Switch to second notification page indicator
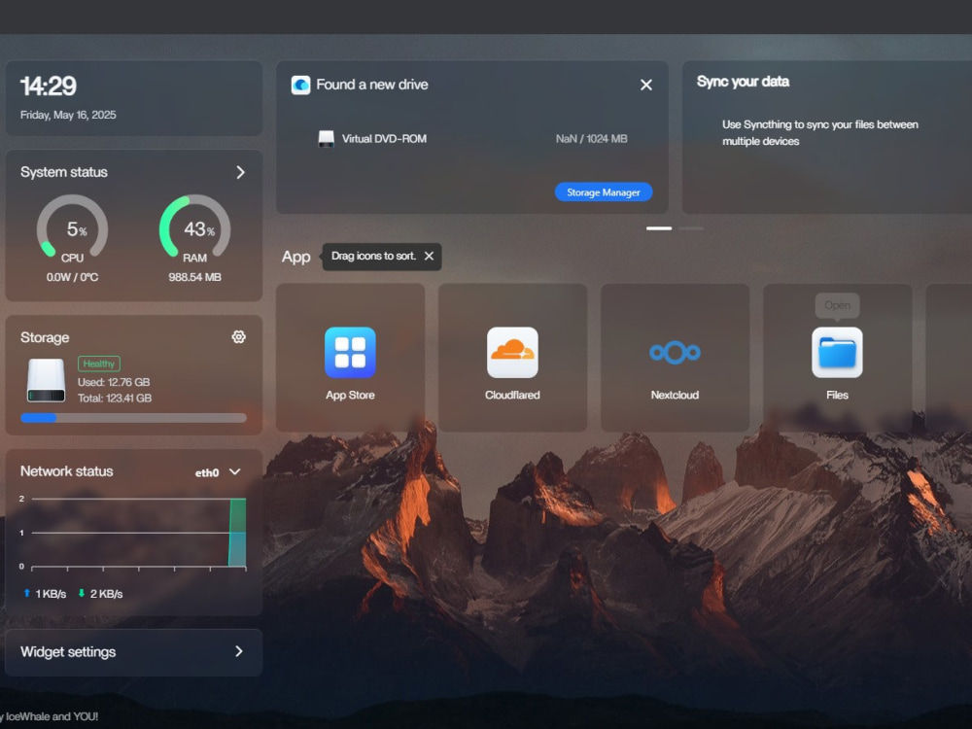The height and width of the screenshot is (729, 972). click(x=690, y=228)
